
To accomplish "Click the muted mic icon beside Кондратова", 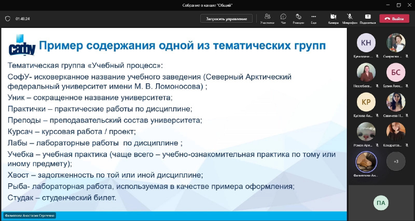I will click(x=406, y=145).
